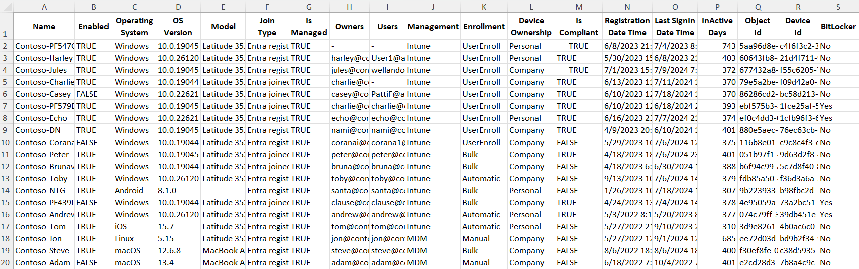Screen dimensions: 859x269
Task: Click the BitLocker header cell
Action: [x=838, y=26]
